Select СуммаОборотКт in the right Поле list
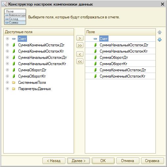 [120, 64]
